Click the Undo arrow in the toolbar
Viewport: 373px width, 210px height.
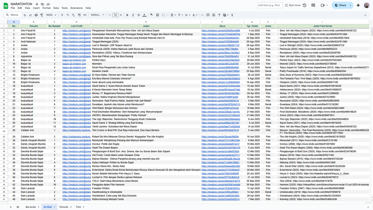pyautogui.click(x=25, y=15)
